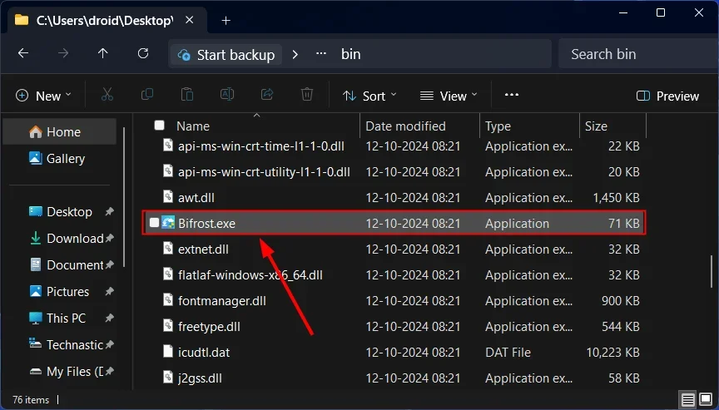Open the See more ellipsis menu
719x410 pixels.
click(511, 95)
